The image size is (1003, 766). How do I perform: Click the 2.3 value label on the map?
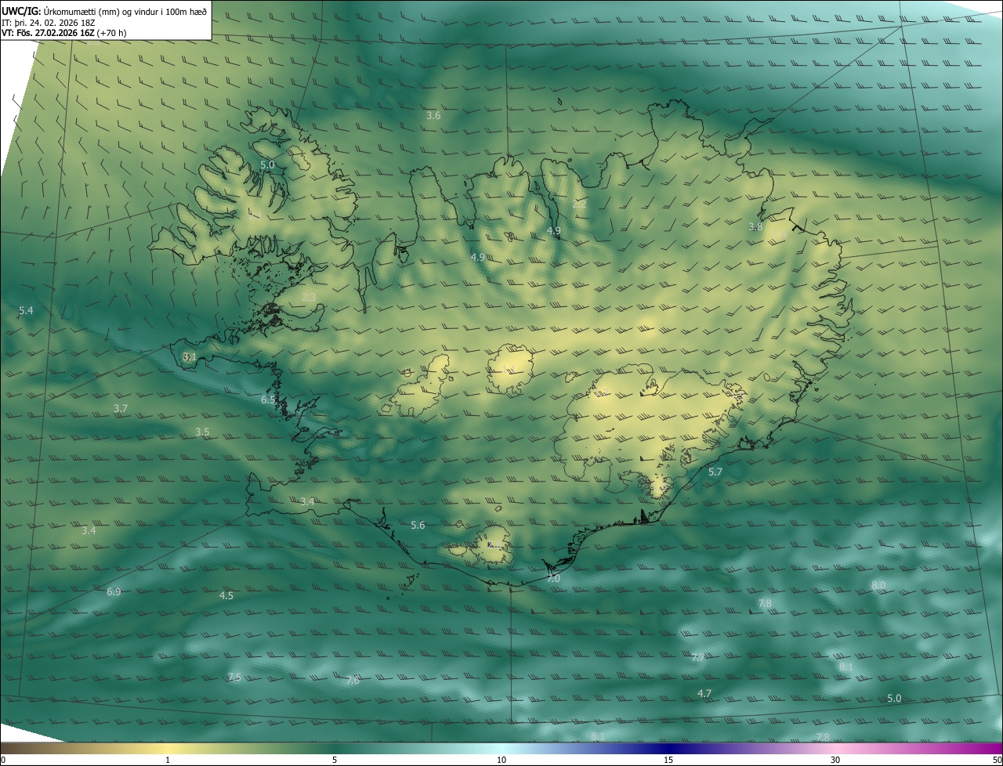point(309,297)
